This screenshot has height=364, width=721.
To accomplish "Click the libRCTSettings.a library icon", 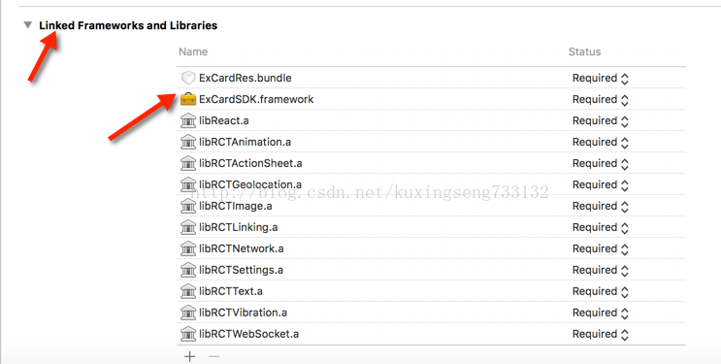I will point(188,270).
